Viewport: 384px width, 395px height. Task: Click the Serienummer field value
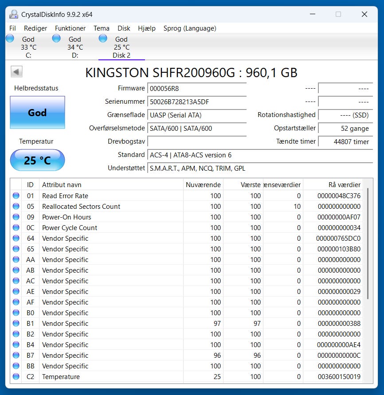pos(197,102)
